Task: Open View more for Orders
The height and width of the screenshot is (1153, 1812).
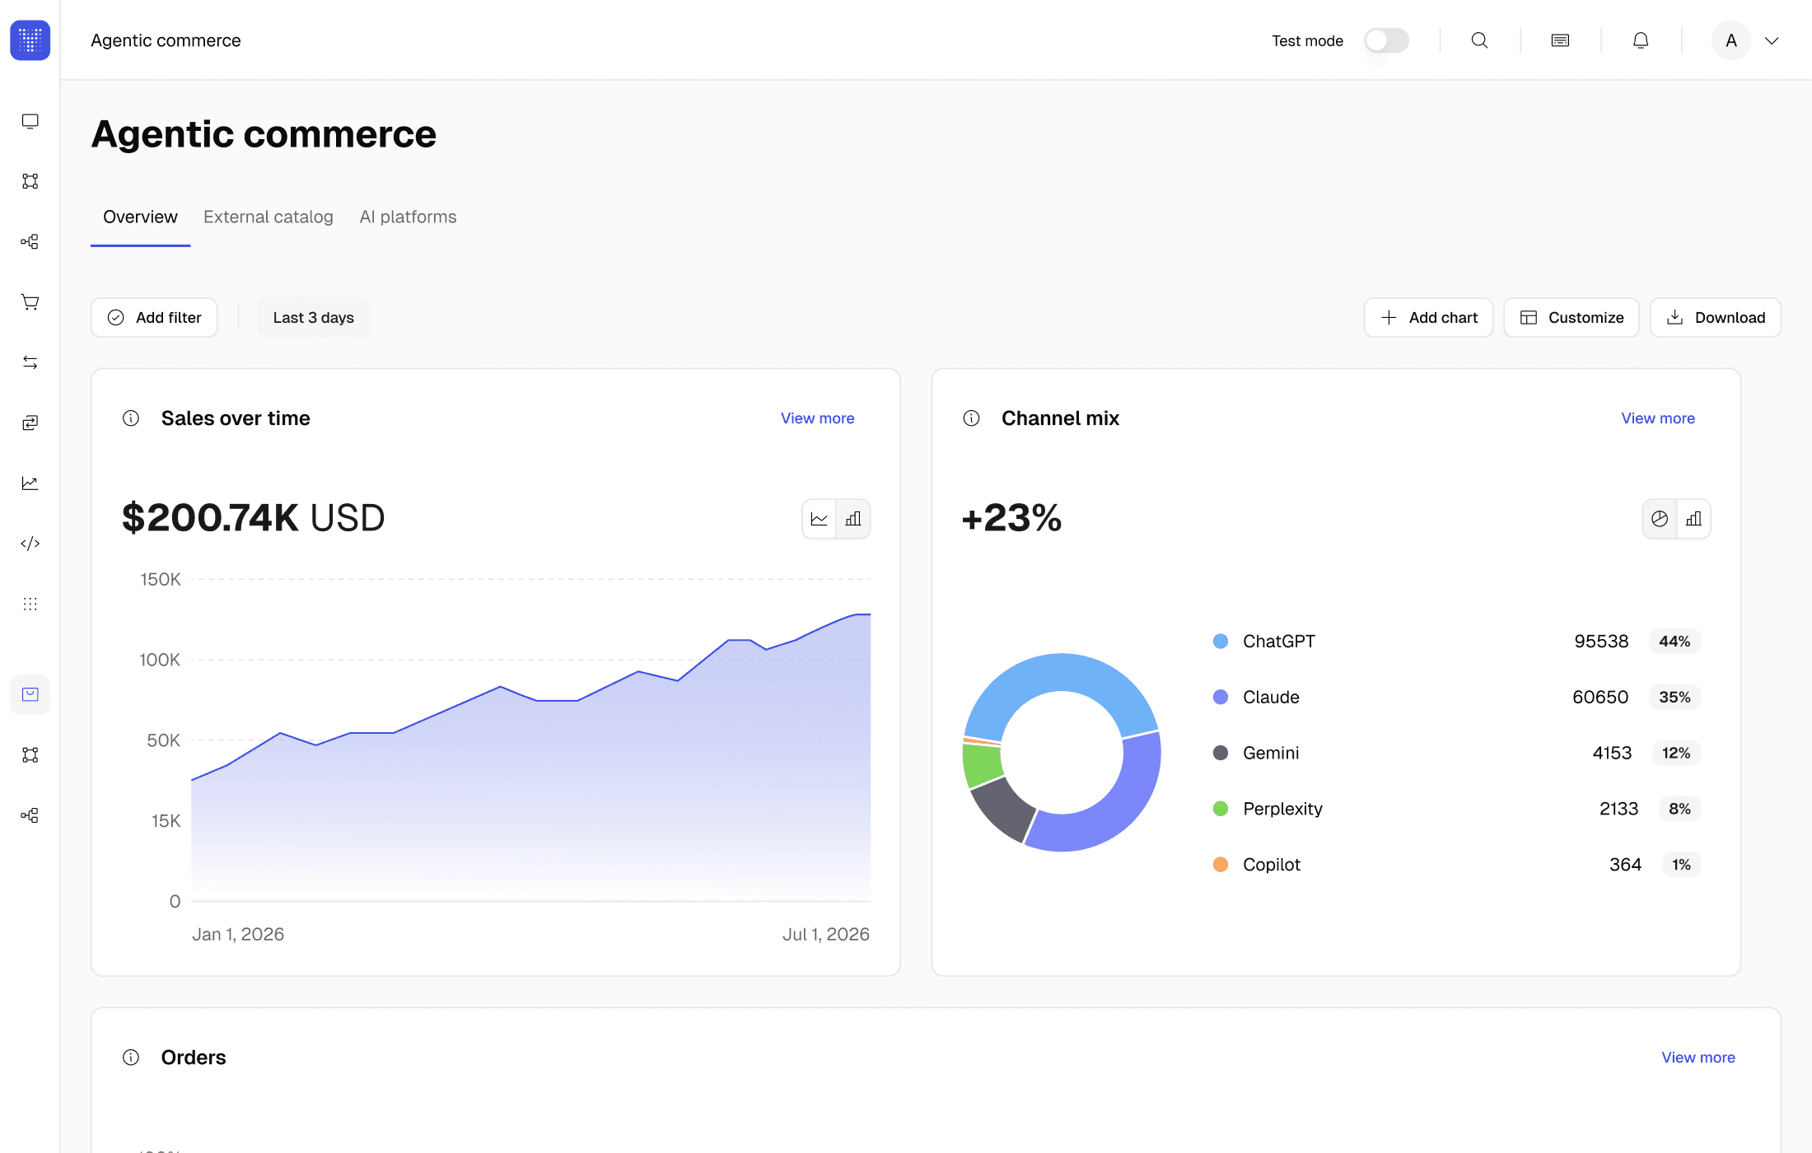Action: coord(1698,1057)
